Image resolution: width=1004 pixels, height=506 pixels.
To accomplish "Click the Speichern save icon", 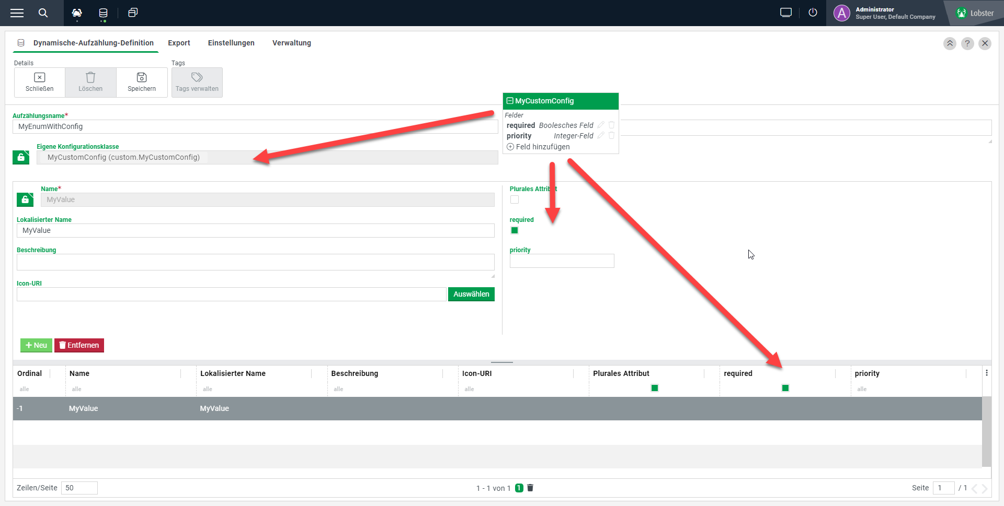I will click(x=142, y=82).
